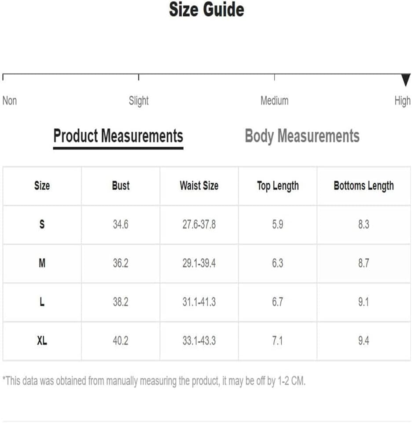412x423 pixels.
Task: Click the Medium tick on stretch scale
Action: [274, 77]
